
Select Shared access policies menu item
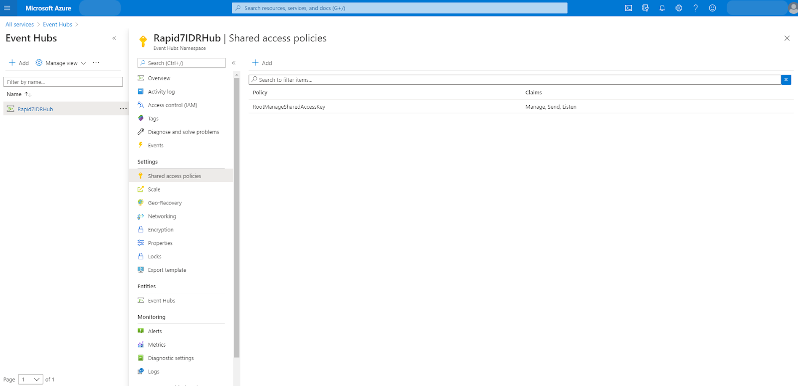pyautogui.click(x=181, y=176)
